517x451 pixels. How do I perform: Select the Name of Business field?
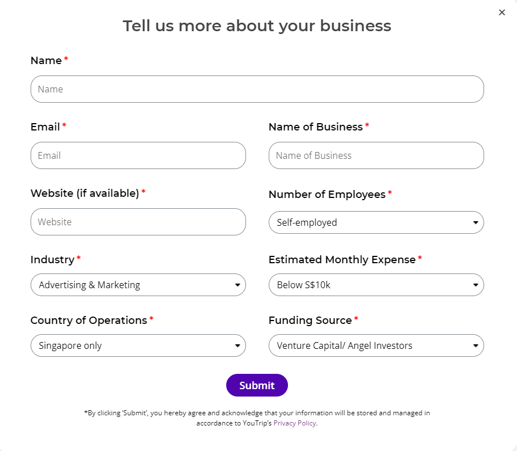[376, 155]
